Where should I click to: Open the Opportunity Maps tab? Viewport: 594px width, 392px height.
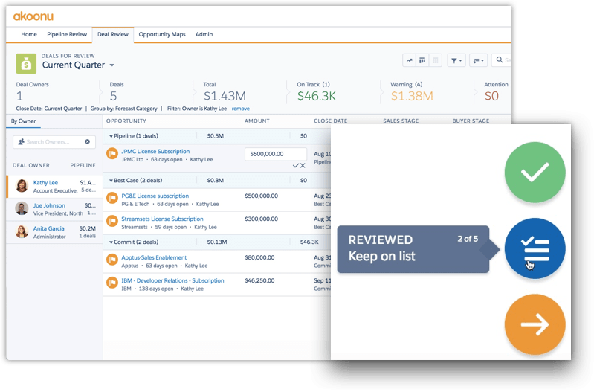162,34
